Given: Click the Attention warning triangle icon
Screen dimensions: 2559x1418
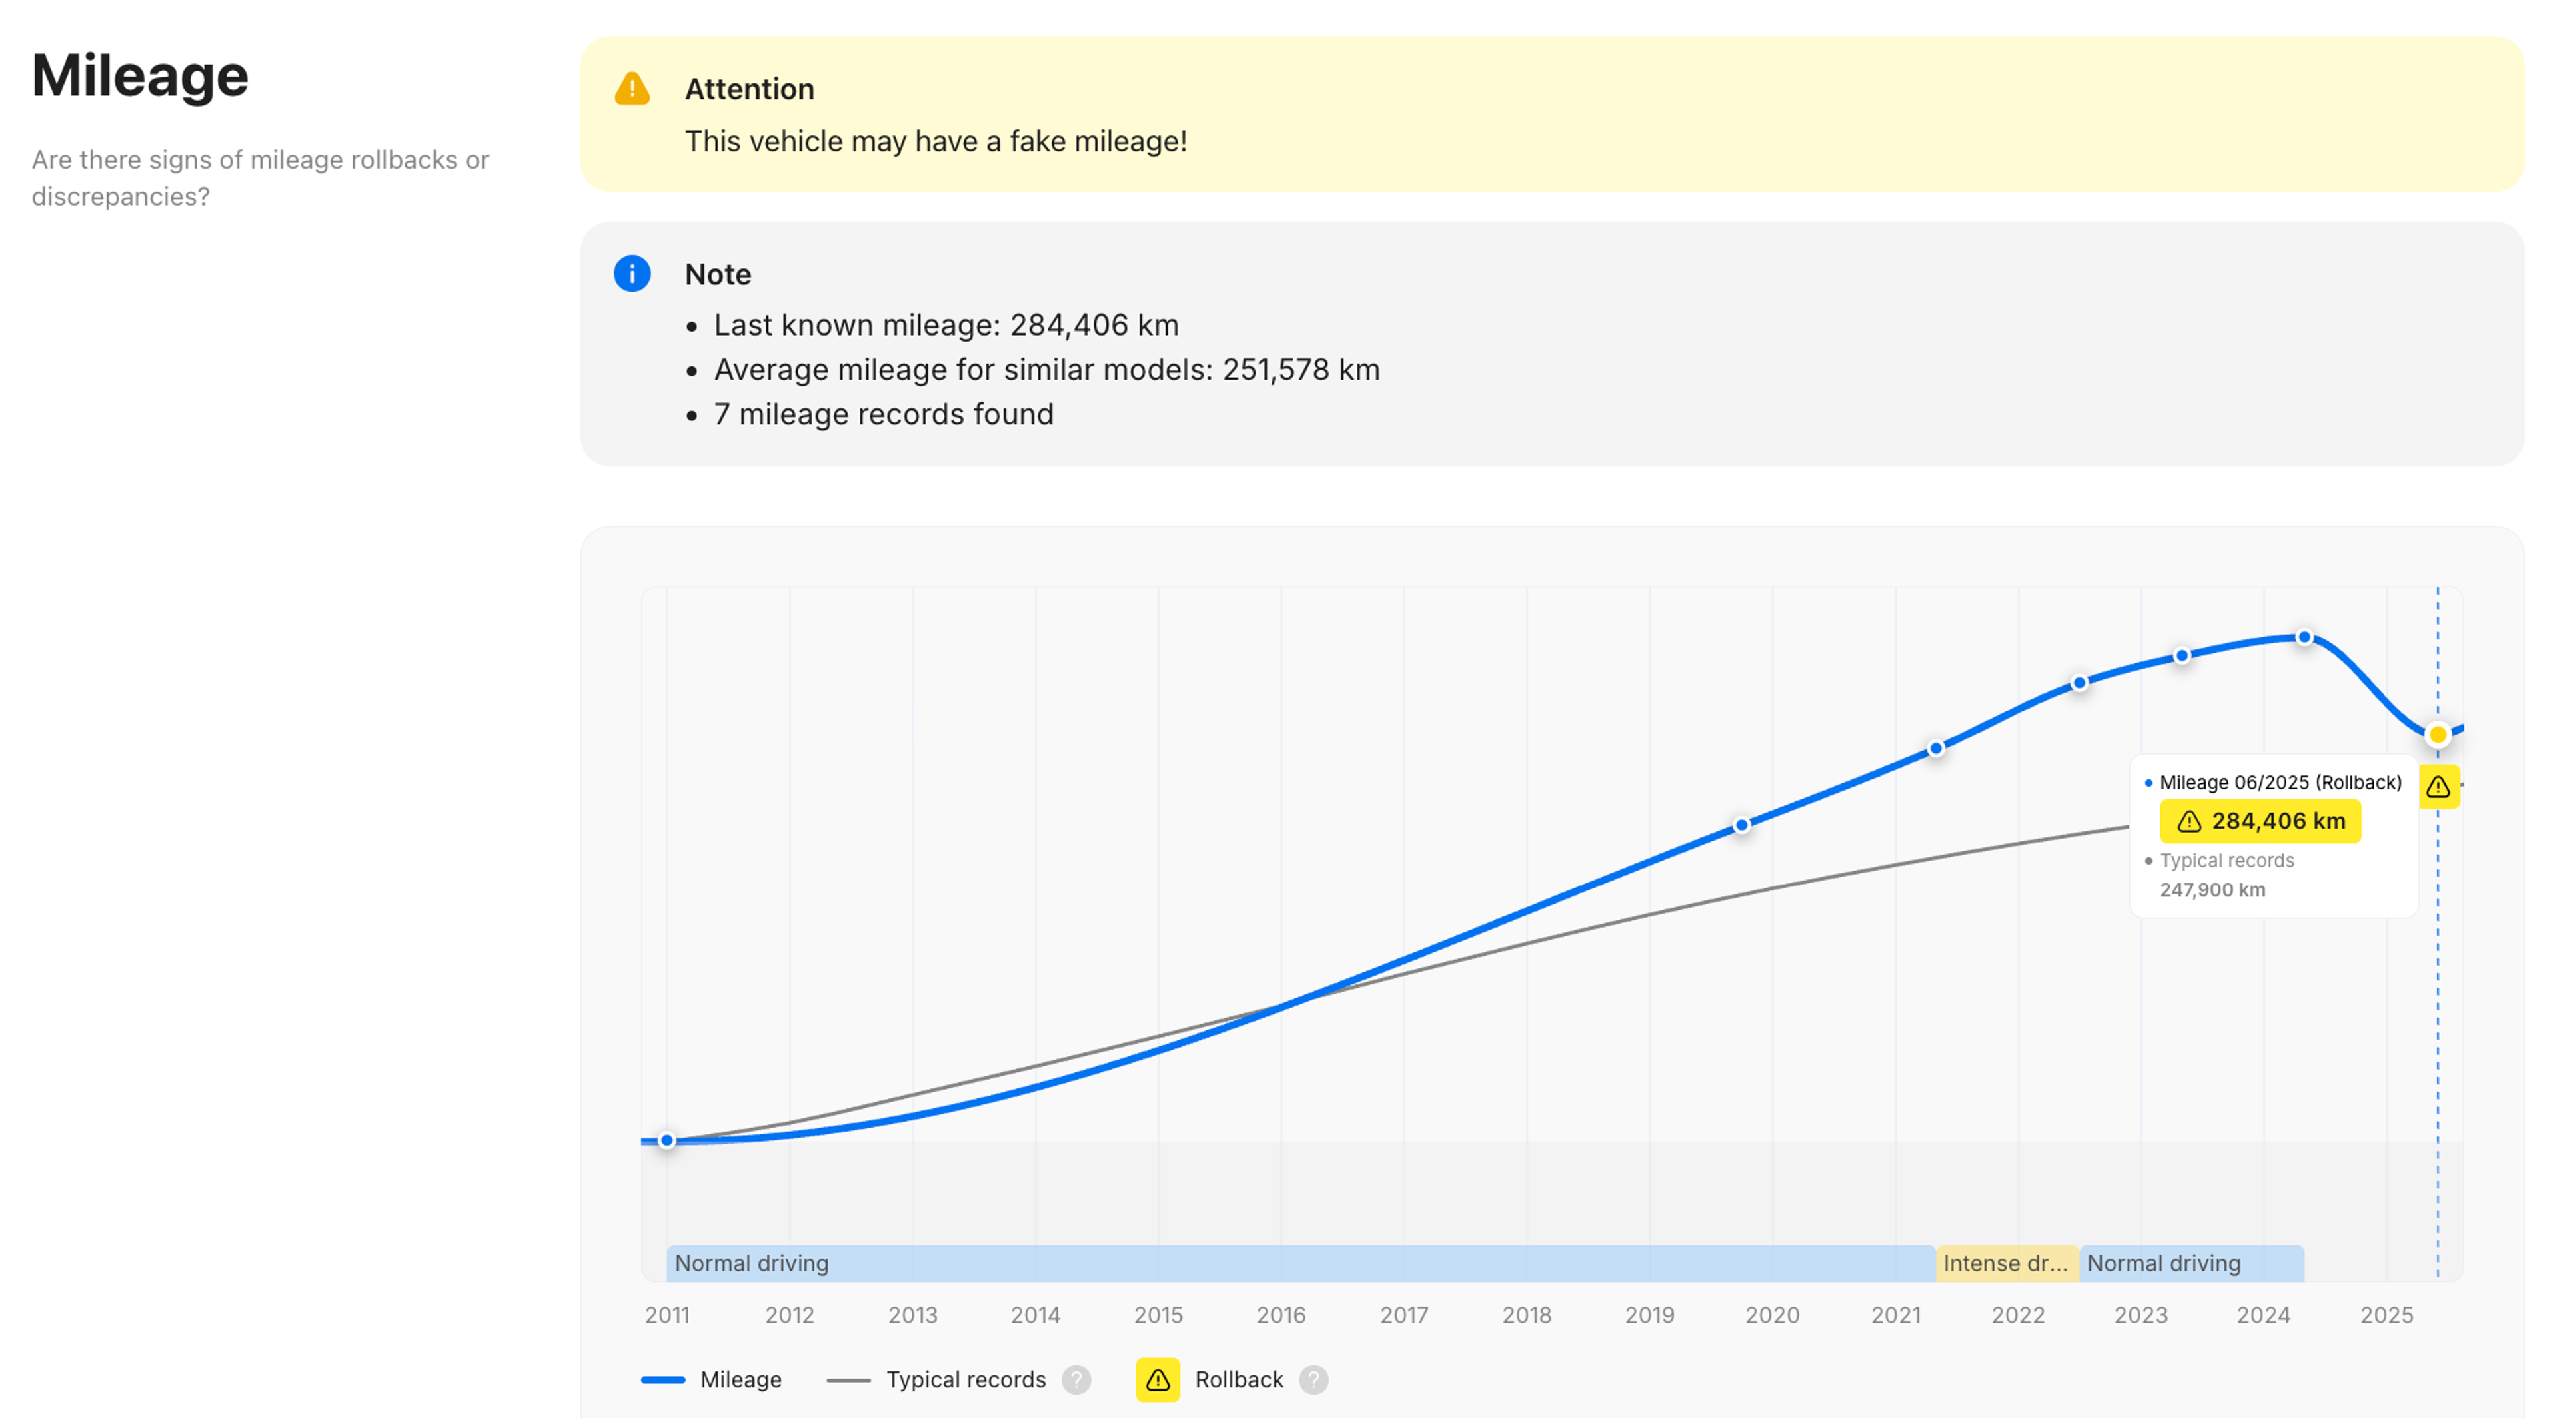Looking at the screenshot, I should click(632, 89).
